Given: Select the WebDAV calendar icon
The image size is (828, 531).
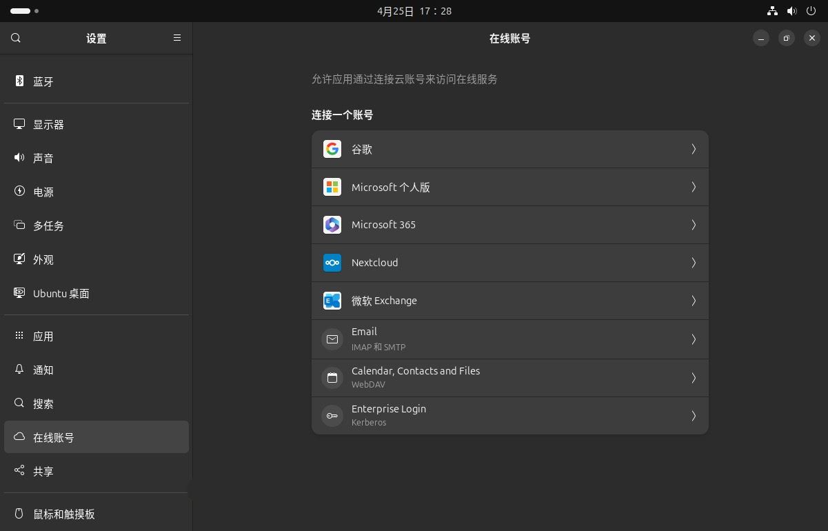Looking at the screenshot, I should (332, 377).
